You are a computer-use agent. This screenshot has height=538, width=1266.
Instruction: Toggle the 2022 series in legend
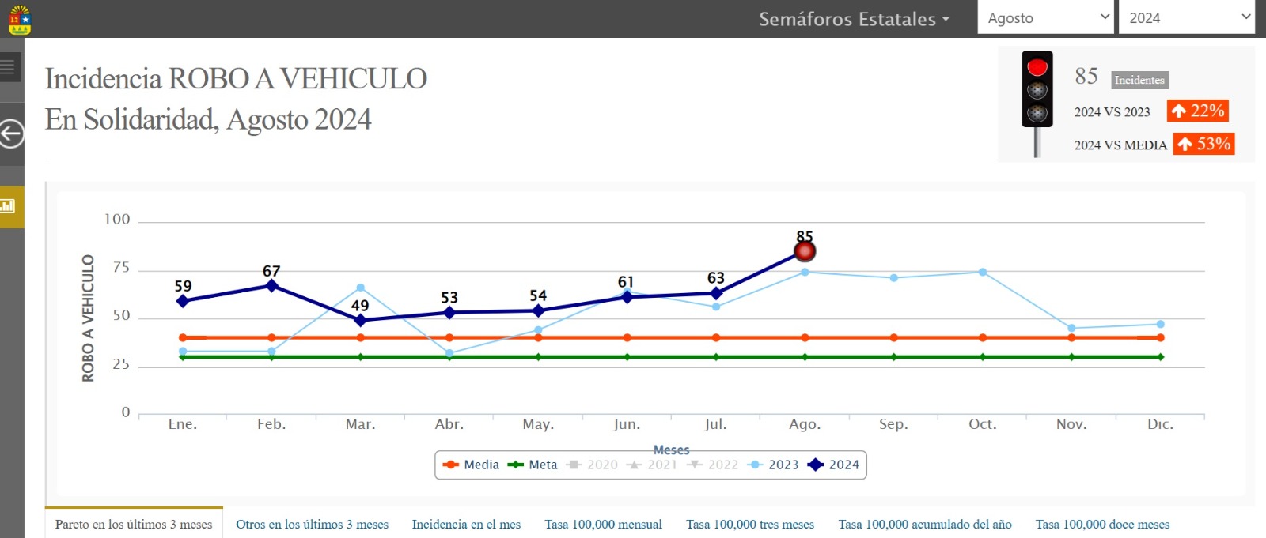tap(713, 465)
